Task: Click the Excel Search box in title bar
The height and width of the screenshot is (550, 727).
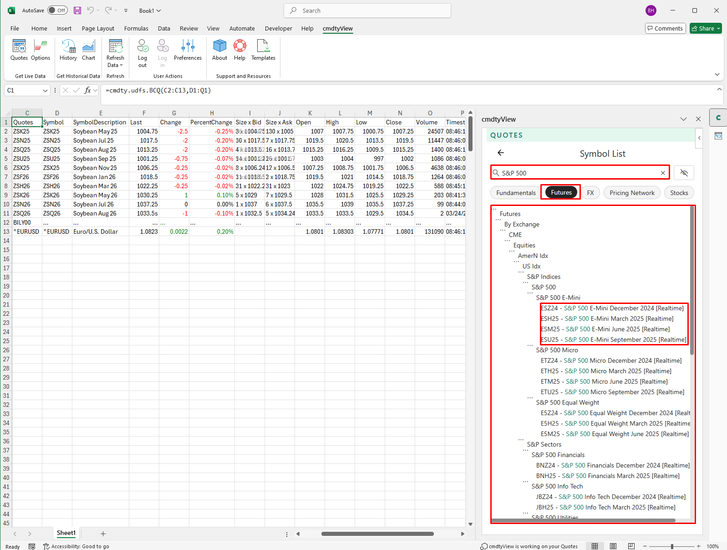Action: (x=367, y=10)
